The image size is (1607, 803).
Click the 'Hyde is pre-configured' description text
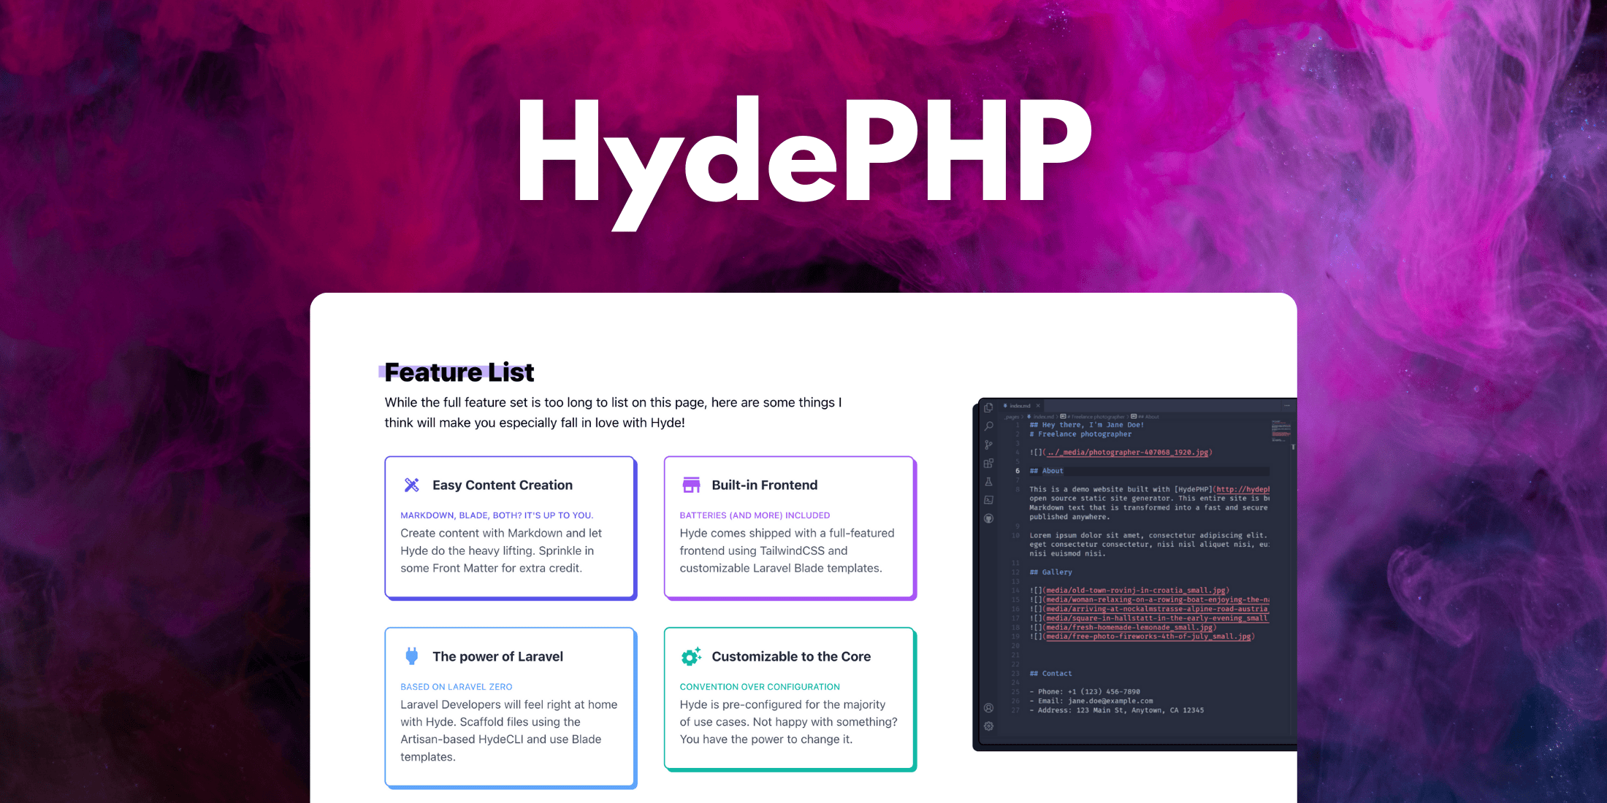pyautogui.click(x=788, y=722)
